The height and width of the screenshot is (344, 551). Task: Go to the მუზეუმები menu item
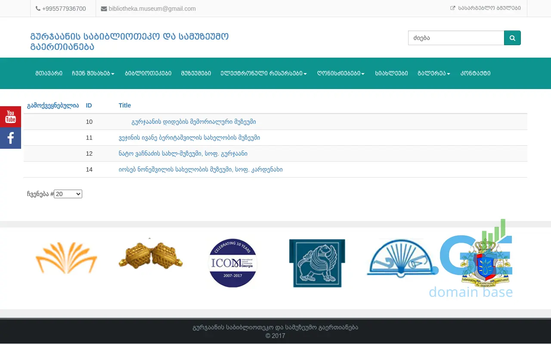[x=196, y=74]
